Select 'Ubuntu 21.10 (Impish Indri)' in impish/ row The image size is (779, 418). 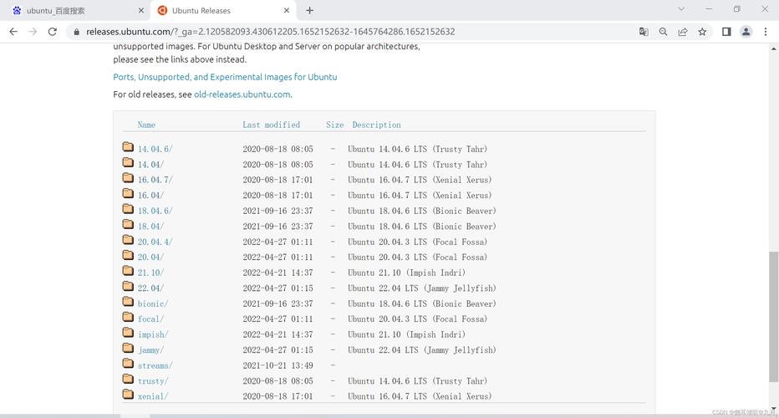tap(406, 334)
